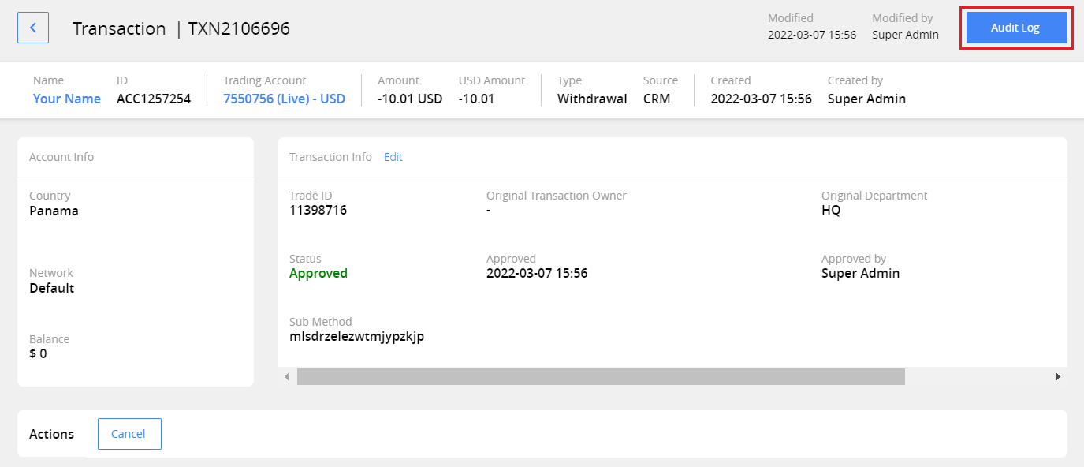This screenshot has width=1084, height=467.
Task: Click the left scroll arrow in Transaction Info
Action: pos(285,377)
